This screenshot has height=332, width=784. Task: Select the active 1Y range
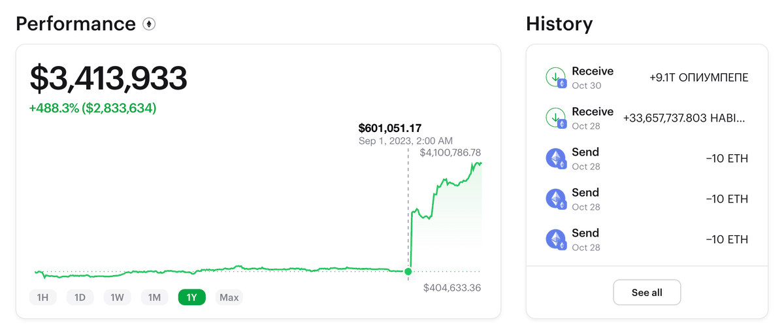(x=191, y=297)
